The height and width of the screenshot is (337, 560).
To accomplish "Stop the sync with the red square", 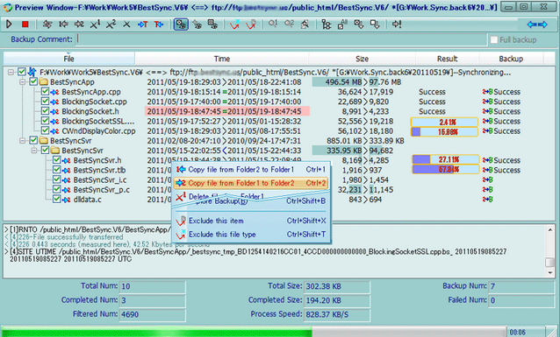I will [x=25, y=25].
